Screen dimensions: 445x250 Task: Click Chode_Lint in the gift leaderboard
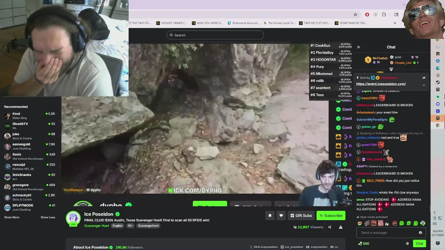[x=403, y=63]
